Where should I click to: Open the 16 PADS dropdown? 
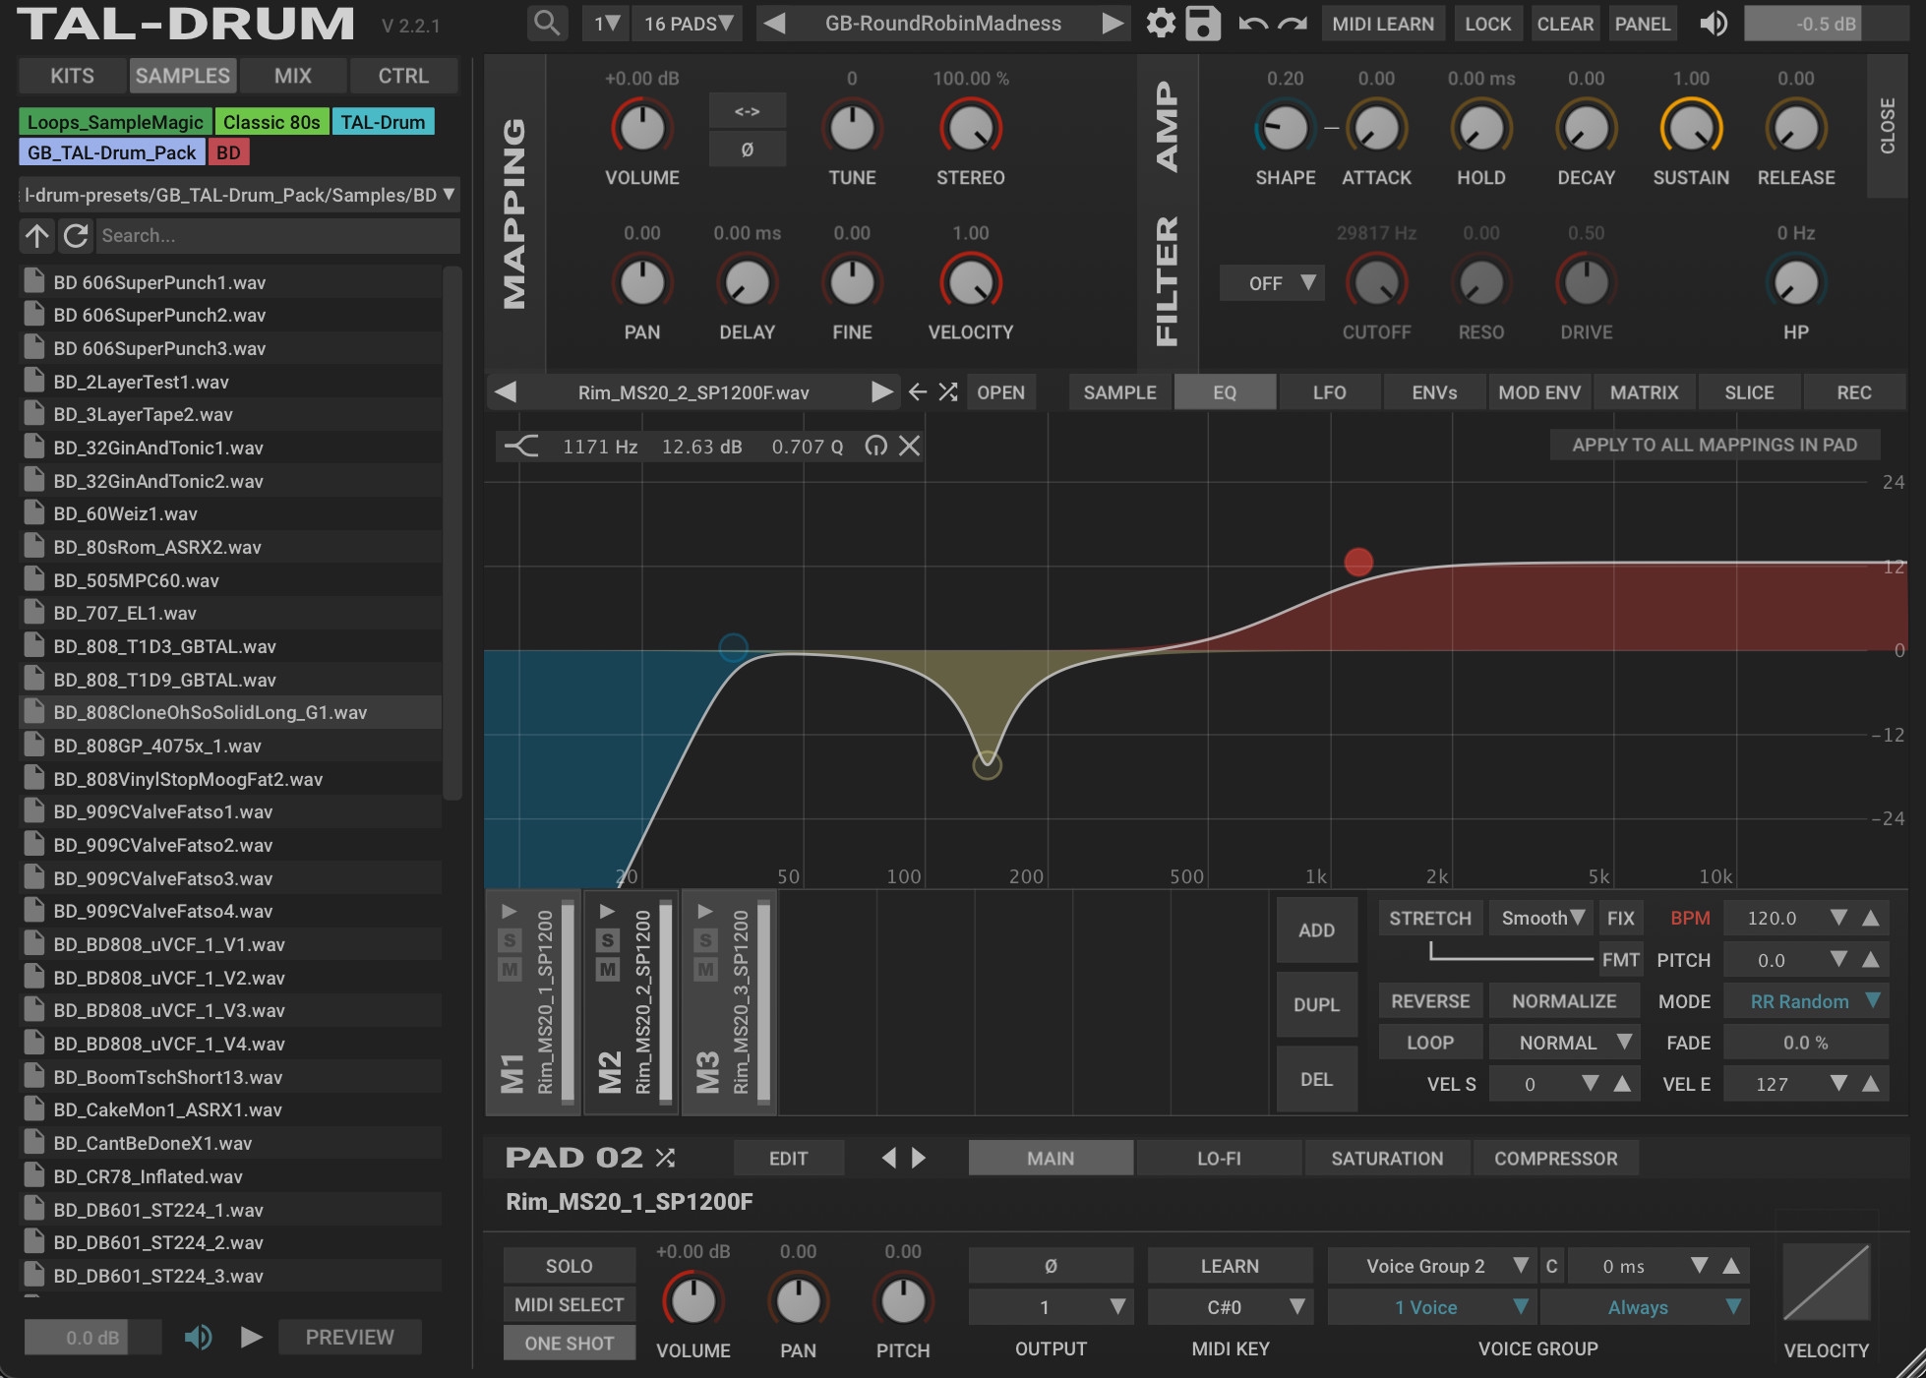(687, 23)
